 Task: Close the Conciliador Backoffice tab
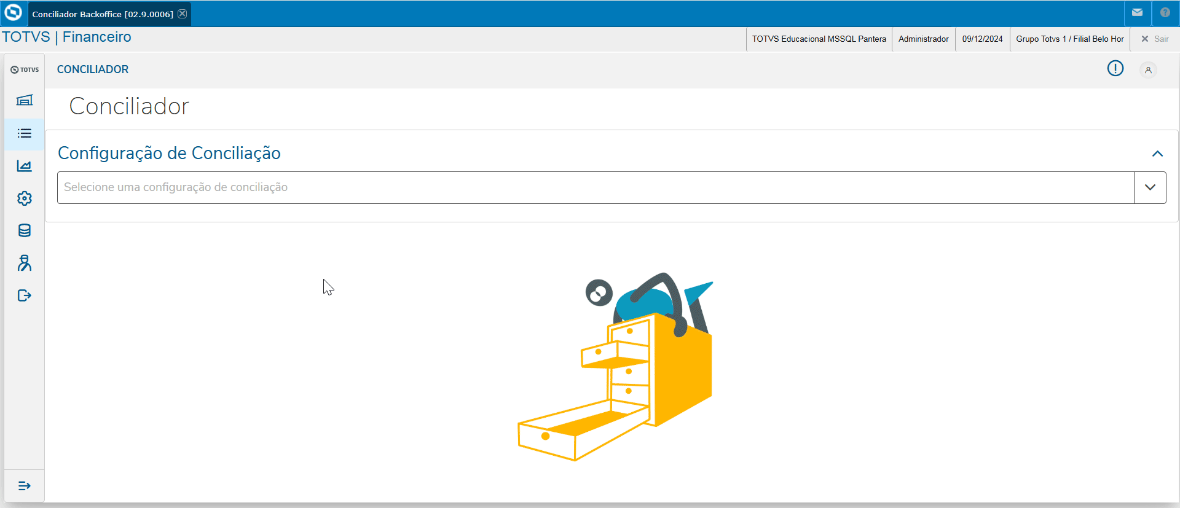coord(183,14)
